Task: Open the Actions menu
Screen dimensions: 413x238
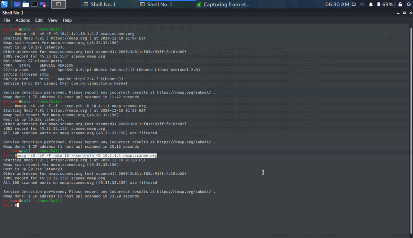Action: pos(23,20)
